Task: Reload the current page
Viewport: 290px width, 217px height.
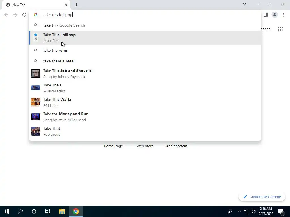Action: [x=24, y=15]
